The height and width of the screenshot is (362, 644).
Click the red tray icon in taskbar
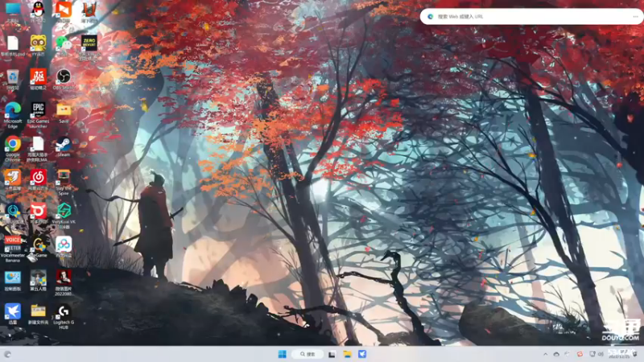tap(580, 354)
